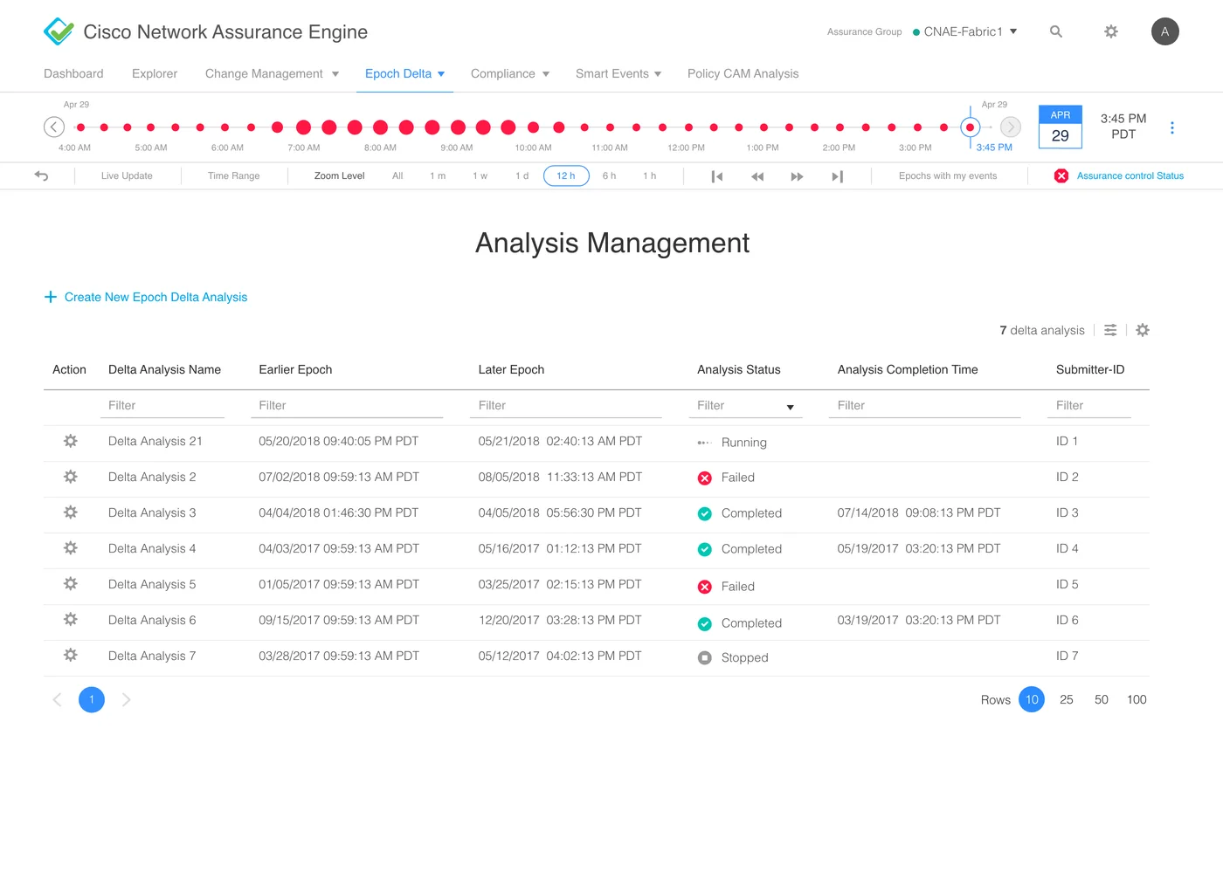Open table filter sliders icon
1223x873 pixels.
click(1110, 330)
